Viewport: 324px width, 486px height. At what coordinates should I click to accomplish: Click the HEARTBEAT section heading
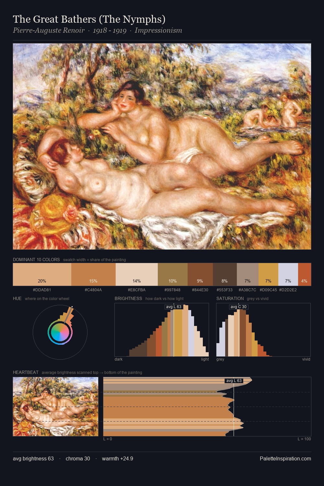[x=26, y=373]
